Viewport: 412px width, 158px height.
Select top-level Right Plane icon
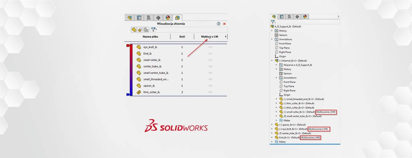pyautogui.click(x=276, y=52)
